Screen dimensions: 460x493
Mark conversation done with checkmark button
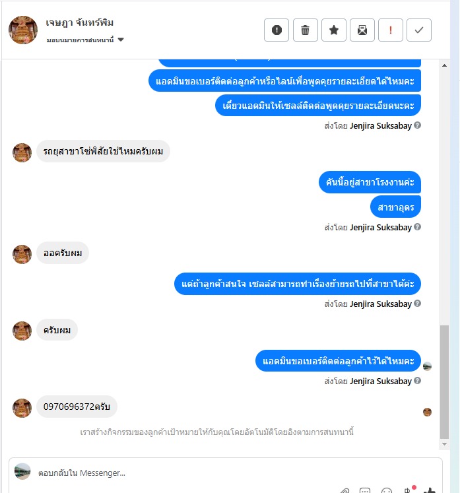tap(419, 30)
